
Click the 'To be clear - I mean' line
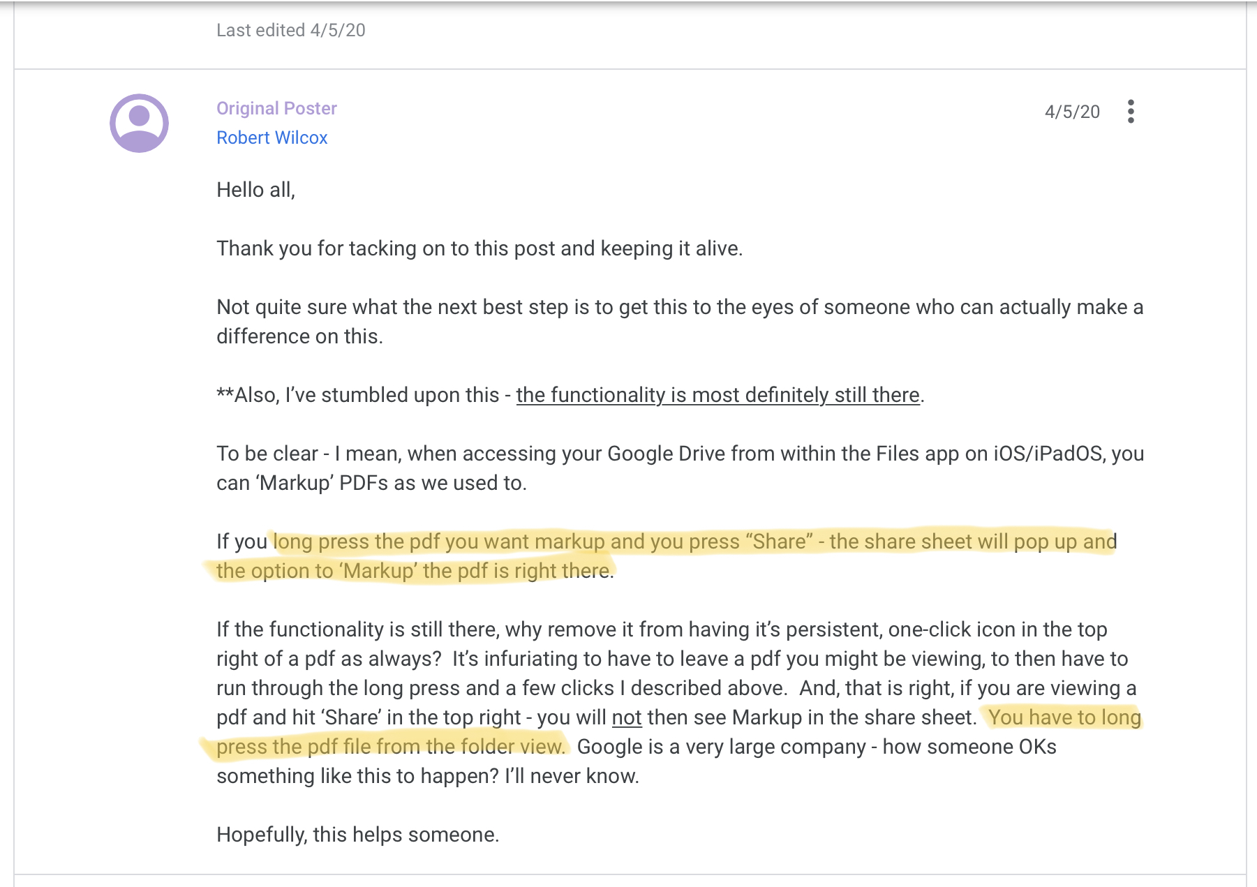click(x=680, y=454)
